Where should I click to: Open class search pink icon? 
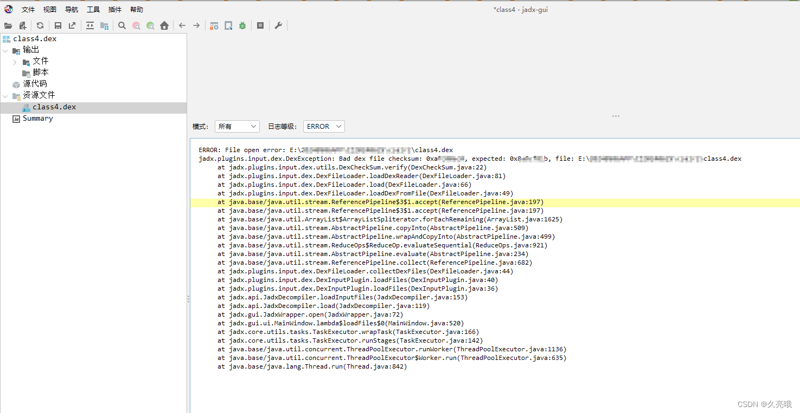tap(136, 25)
